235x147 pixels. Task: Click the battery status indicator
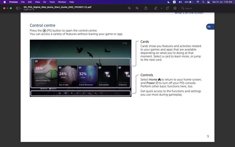(x=189, y=2)
